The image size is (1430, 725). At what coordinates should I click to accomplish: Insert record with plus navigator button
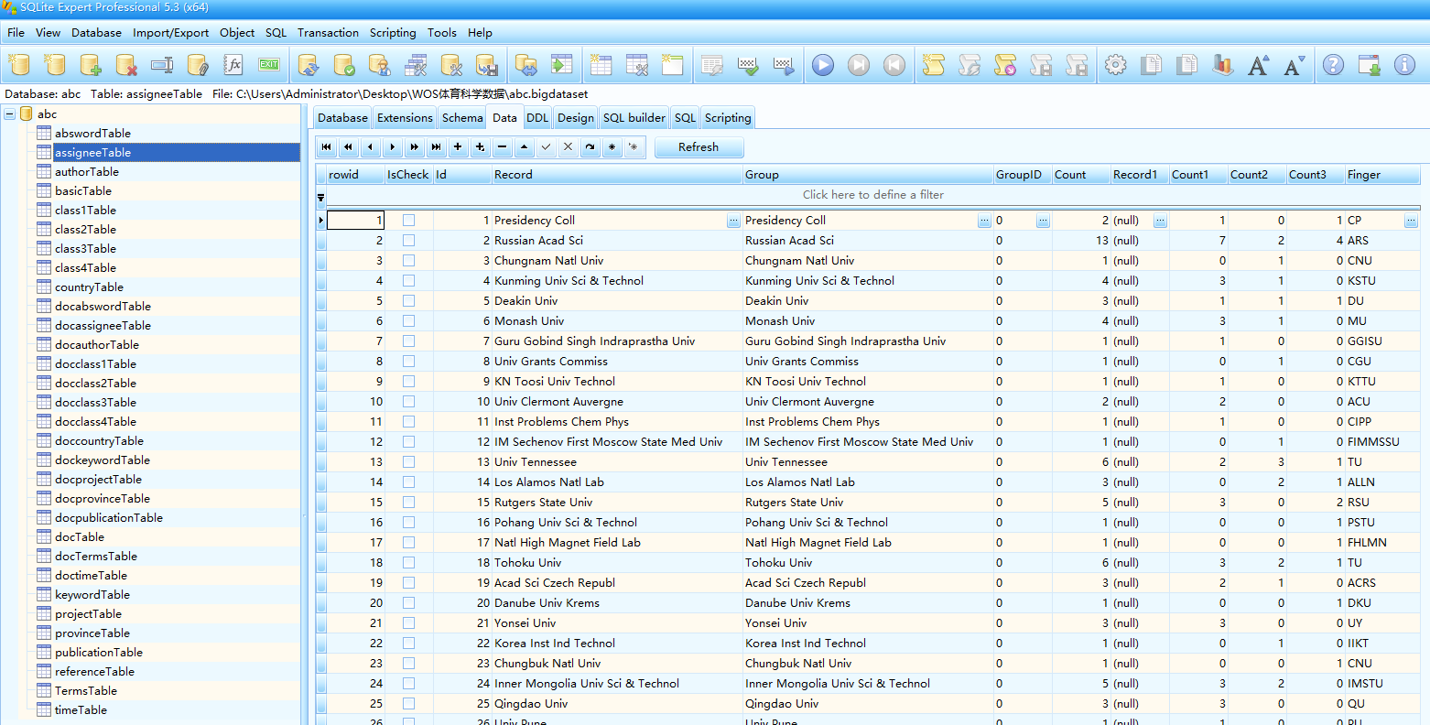click(459, 147)
